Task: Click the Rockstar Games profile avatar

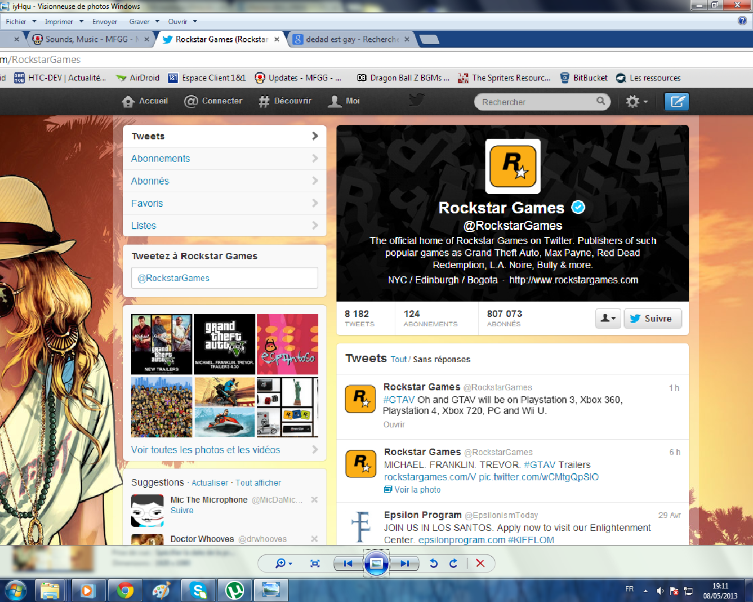Action: point(513,166)
